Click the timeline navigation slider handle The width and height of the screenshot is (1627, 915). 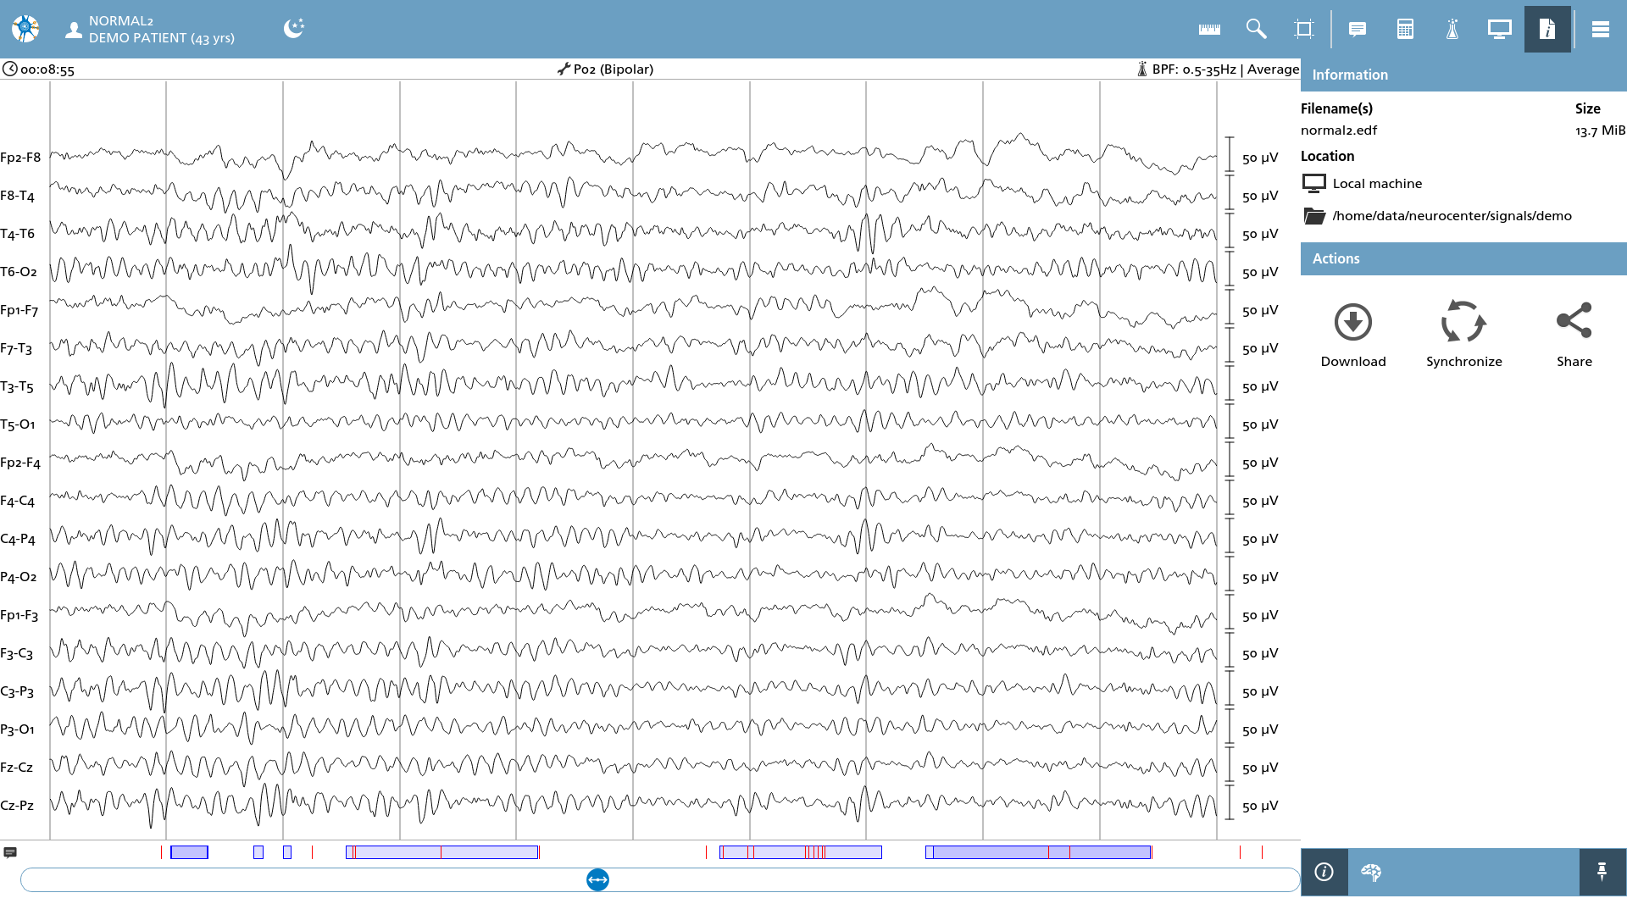(597, 879)
